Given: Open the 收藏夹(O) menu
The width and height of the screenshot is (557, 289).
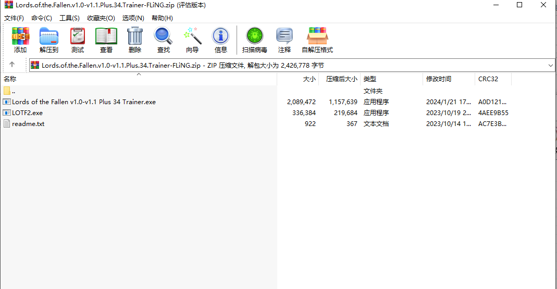Looking at the screenshot, I should pyautogui.click(x=101, y=18).
